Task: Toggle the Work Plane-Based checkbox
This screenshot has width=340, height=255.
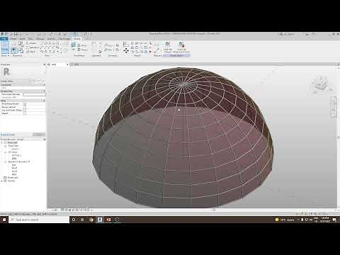Action: (25, 104)
